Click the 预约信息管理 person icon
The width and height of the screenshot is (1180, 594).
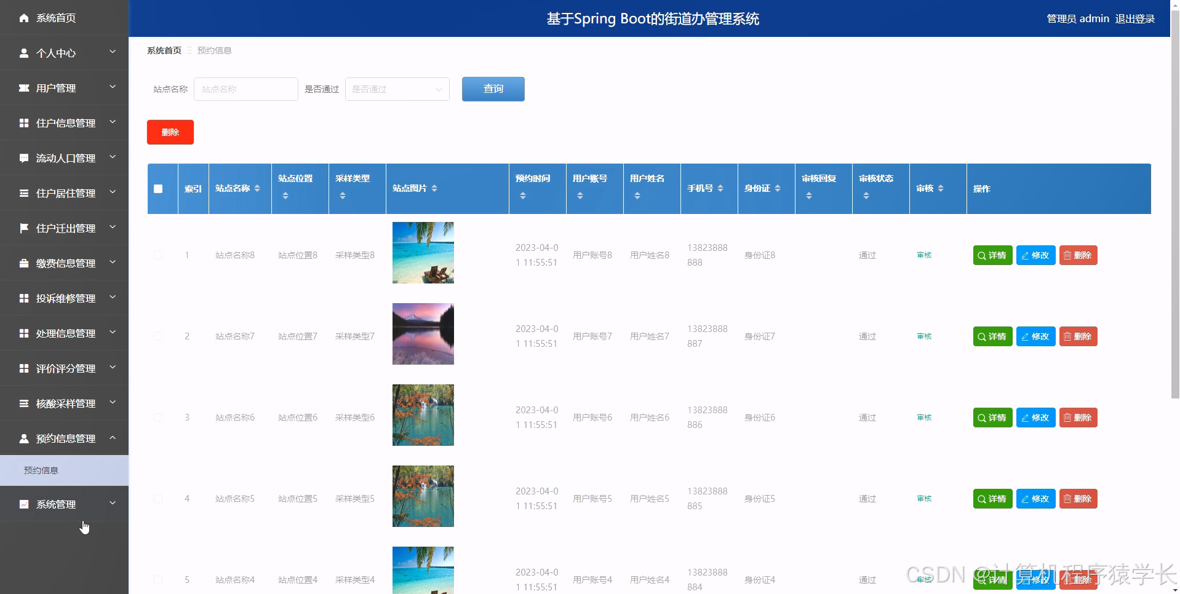(x=23, y=438)
